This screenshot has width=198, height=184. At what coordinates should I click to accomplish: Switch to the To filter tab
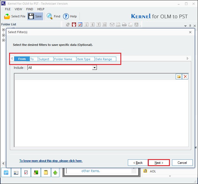[x=34, y=59]
